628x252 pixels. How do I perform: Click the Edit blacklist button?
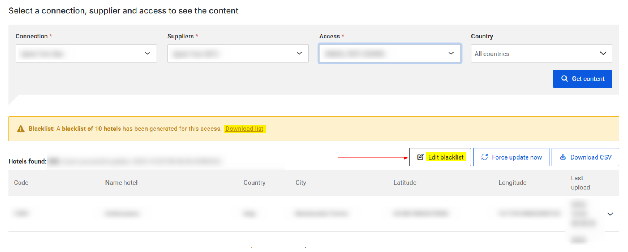click(x=440, y=157)
